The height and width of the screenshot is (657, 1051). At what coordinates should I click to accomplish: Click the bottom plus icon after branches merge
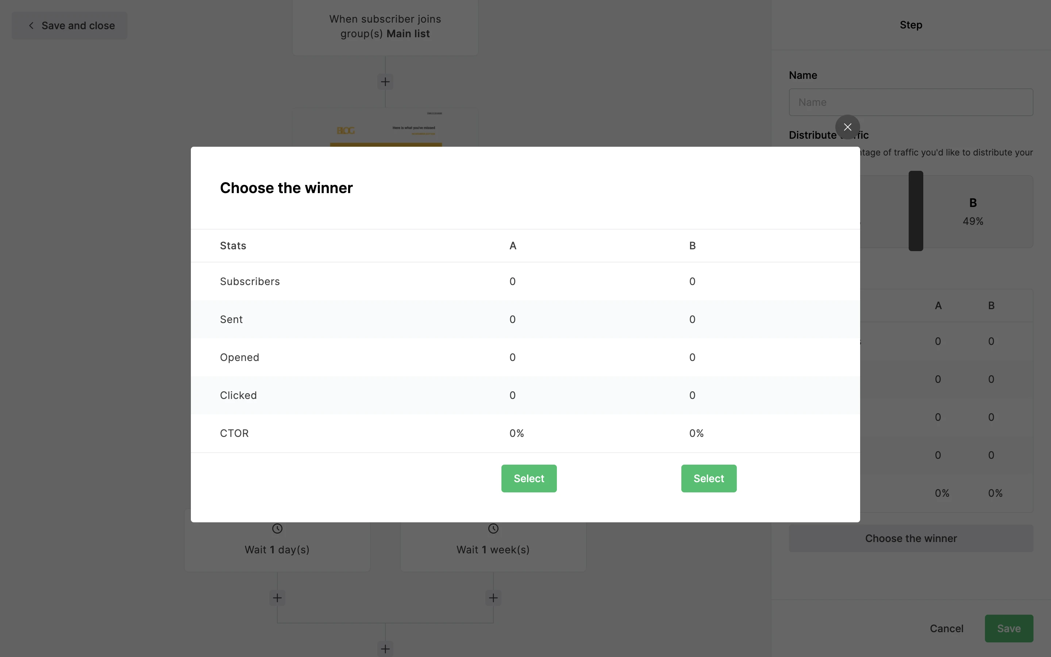pos(385,649)
